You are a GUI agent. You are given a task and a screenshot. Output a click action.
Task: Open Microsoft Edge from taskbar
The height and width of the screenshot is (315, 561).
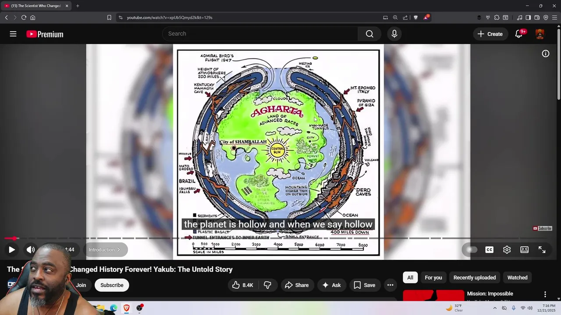(x=114, y=308)
